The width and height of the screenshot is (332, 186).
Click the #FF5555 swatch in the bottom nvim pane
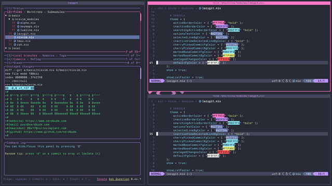[223, 152]
